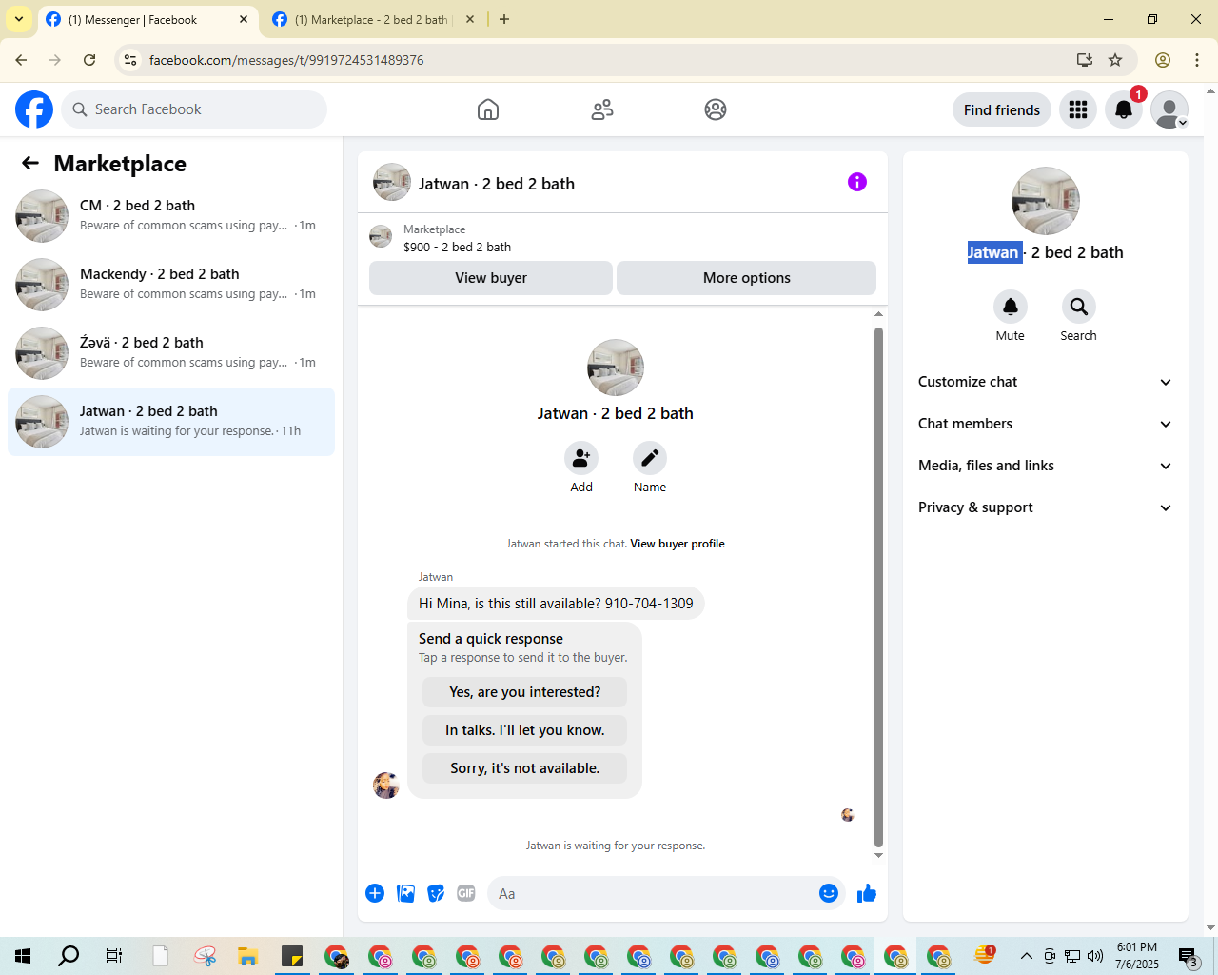The width and height of the screenshot is (1218, 975).
Task: Switch to the Marketplace - 2 bed 2 bath tab
Action: click(x=371, y=20)
